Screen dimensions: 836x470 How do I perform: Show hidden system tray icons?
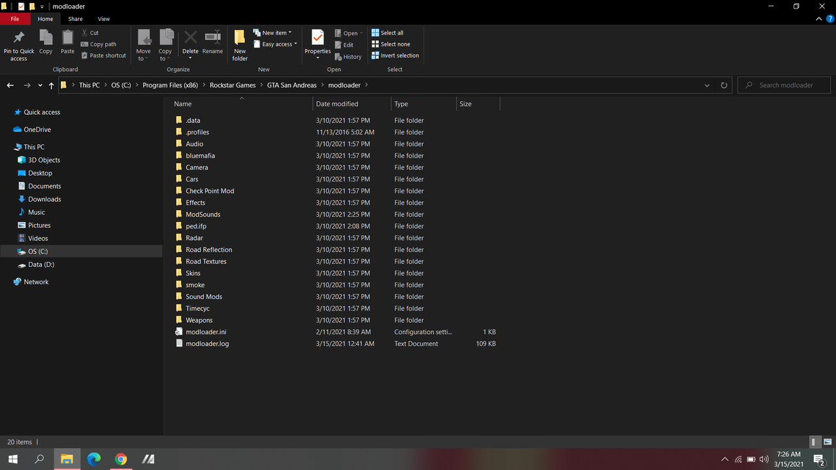[724, 459]
